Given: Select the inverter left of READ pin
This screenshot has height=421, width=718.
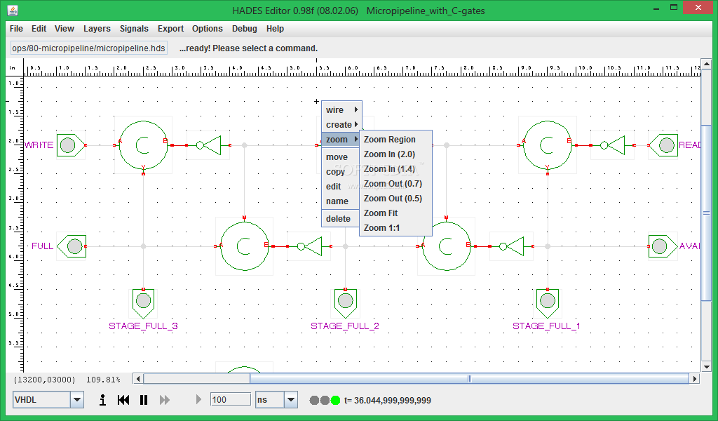Looking at the screenshot, I should pos(612,145).
